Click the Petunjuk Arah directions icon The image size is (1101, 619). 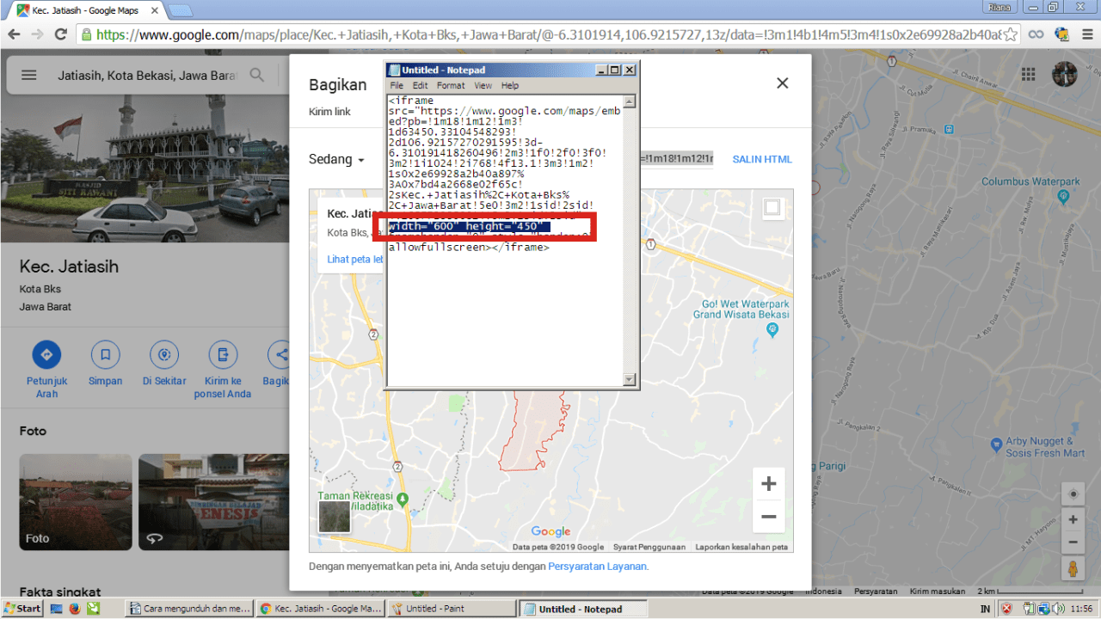click(46, 354)
